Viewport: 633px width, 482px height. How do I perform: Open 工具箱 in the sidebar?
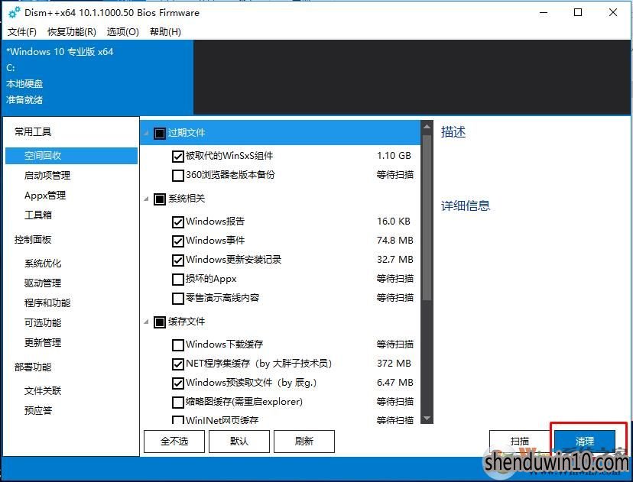tap(38, 215)
